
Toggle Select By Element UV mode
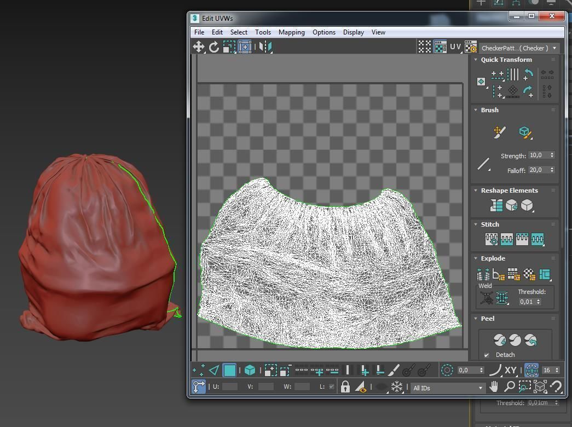(250, 371)
